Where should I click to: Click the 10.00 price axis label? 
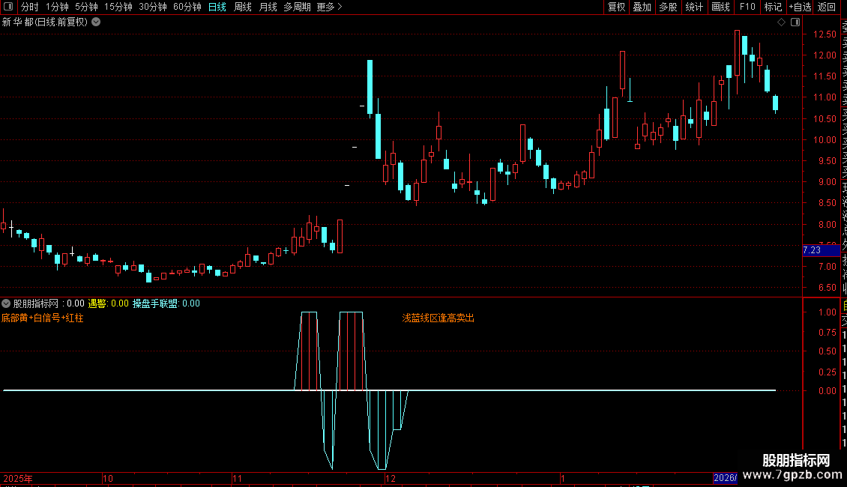click(x=825, y=140)
